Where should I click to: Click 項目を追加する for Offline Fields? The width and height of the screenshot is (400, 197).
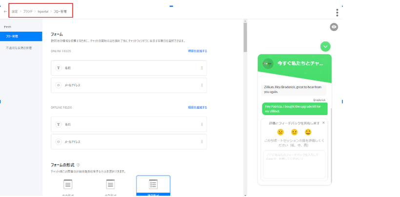tap(198, 108)
